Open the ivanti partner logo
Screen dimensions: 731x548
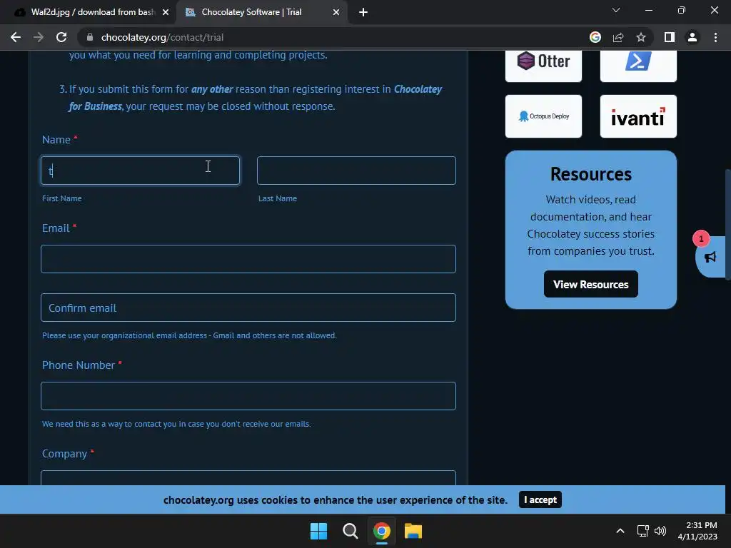(638, 116)
